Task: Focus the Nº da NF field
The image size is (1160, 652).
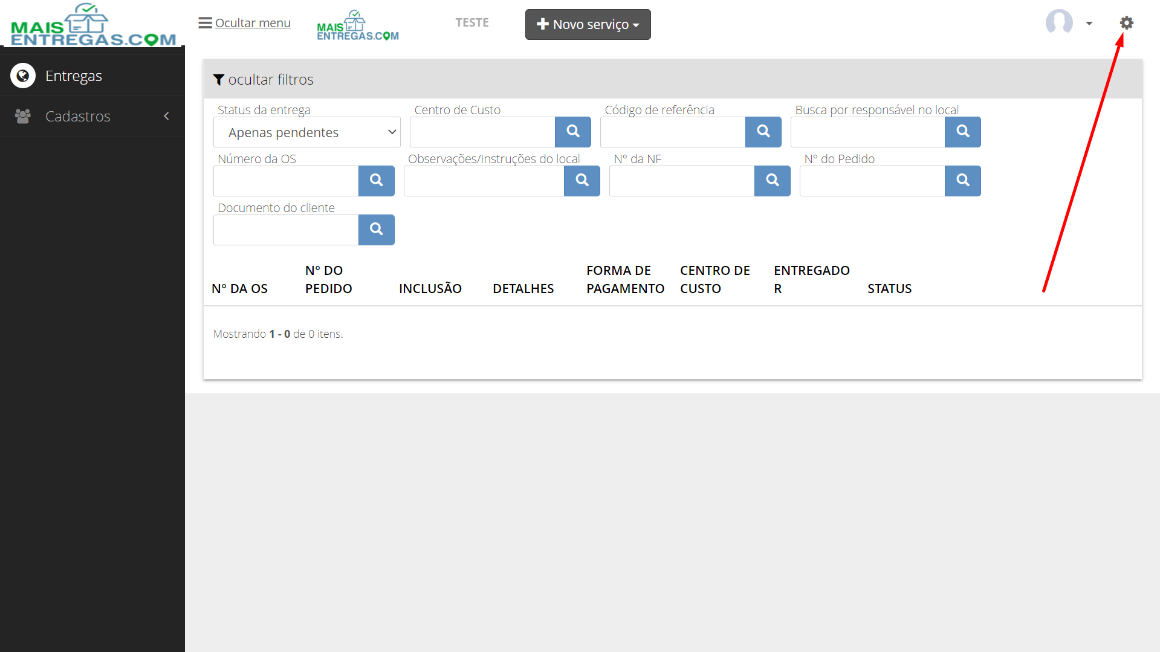Action: [682, 181]
